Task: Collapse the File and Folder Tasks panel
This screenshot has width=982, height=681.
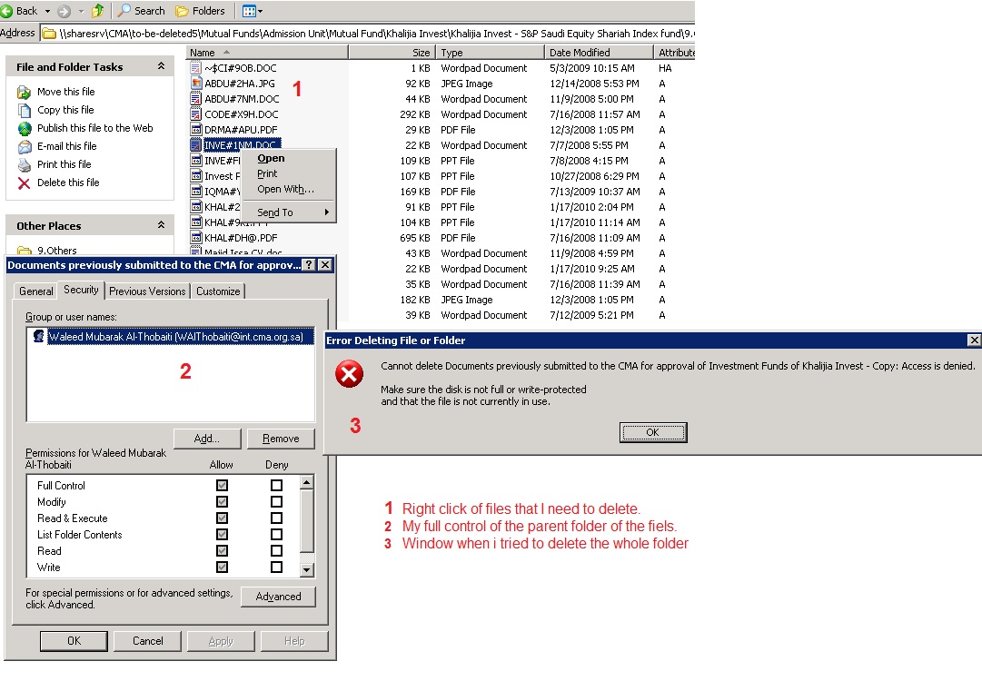Action: (161, 65)
